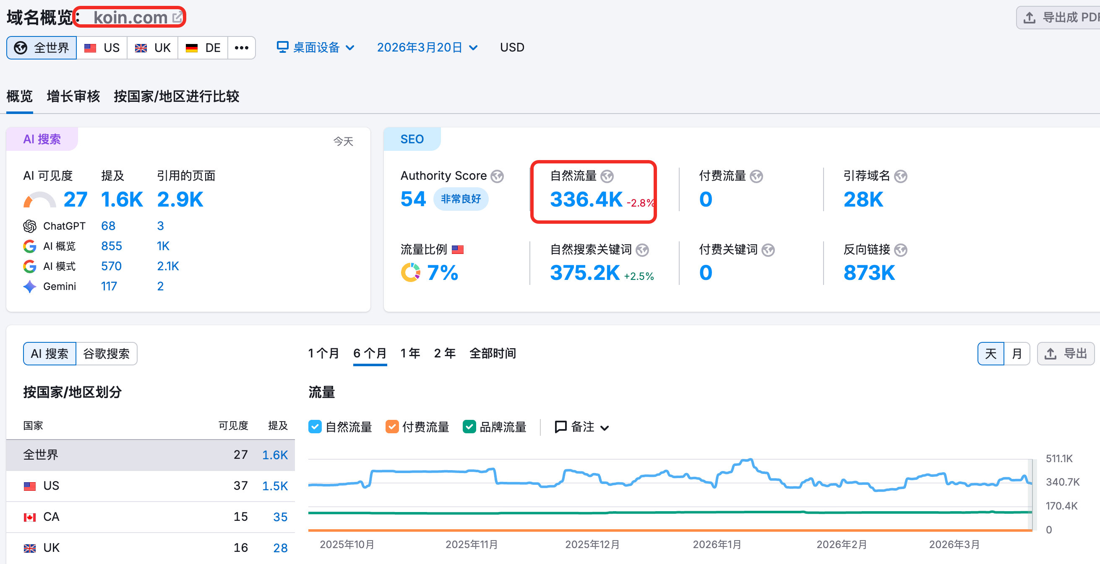Open koin.com external link icon
1100x564 pixels.
click(176, 18)
